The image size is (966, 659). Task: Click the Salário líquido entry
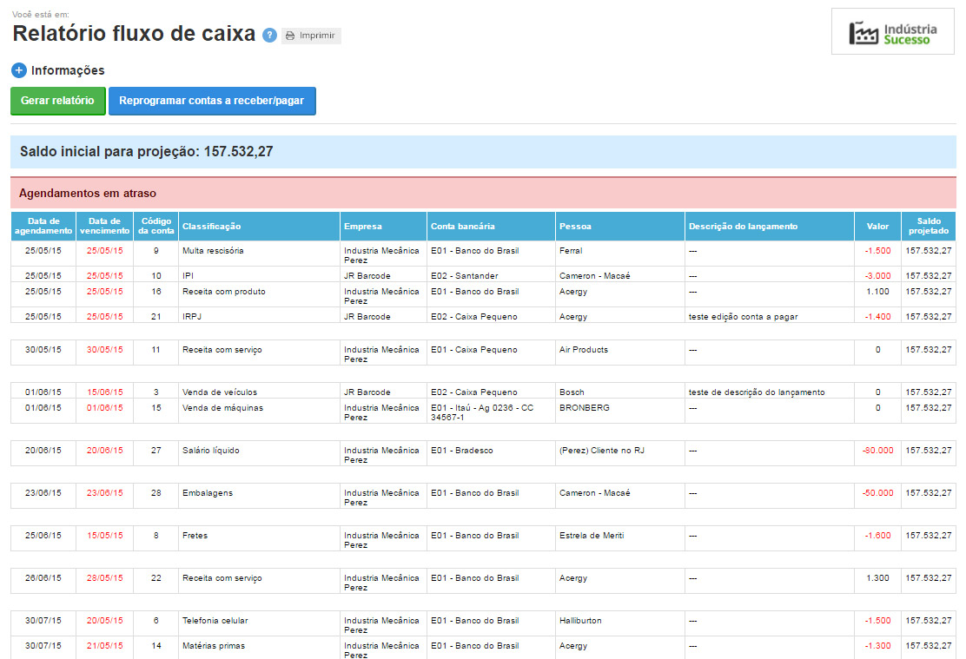[210, 451]
